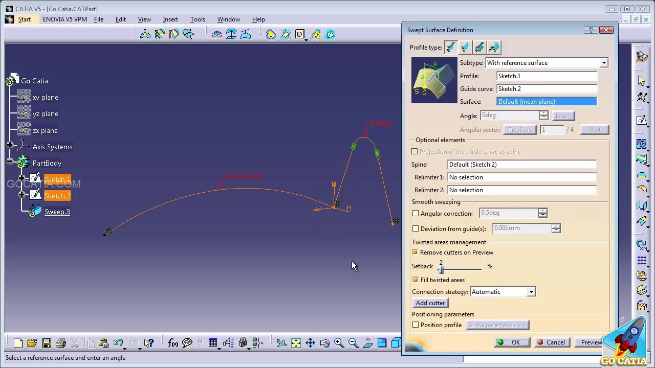
Task: Toggle Fill twisted areas checkbox
Action: pyautogui.click(x=415, y=280)
